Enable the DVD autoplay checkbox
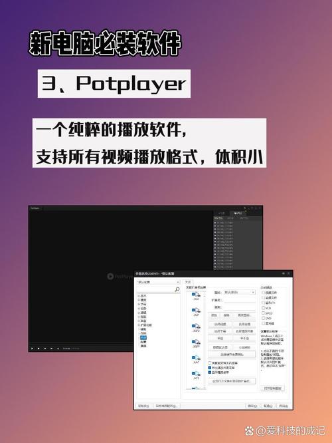 pos(263,318)
